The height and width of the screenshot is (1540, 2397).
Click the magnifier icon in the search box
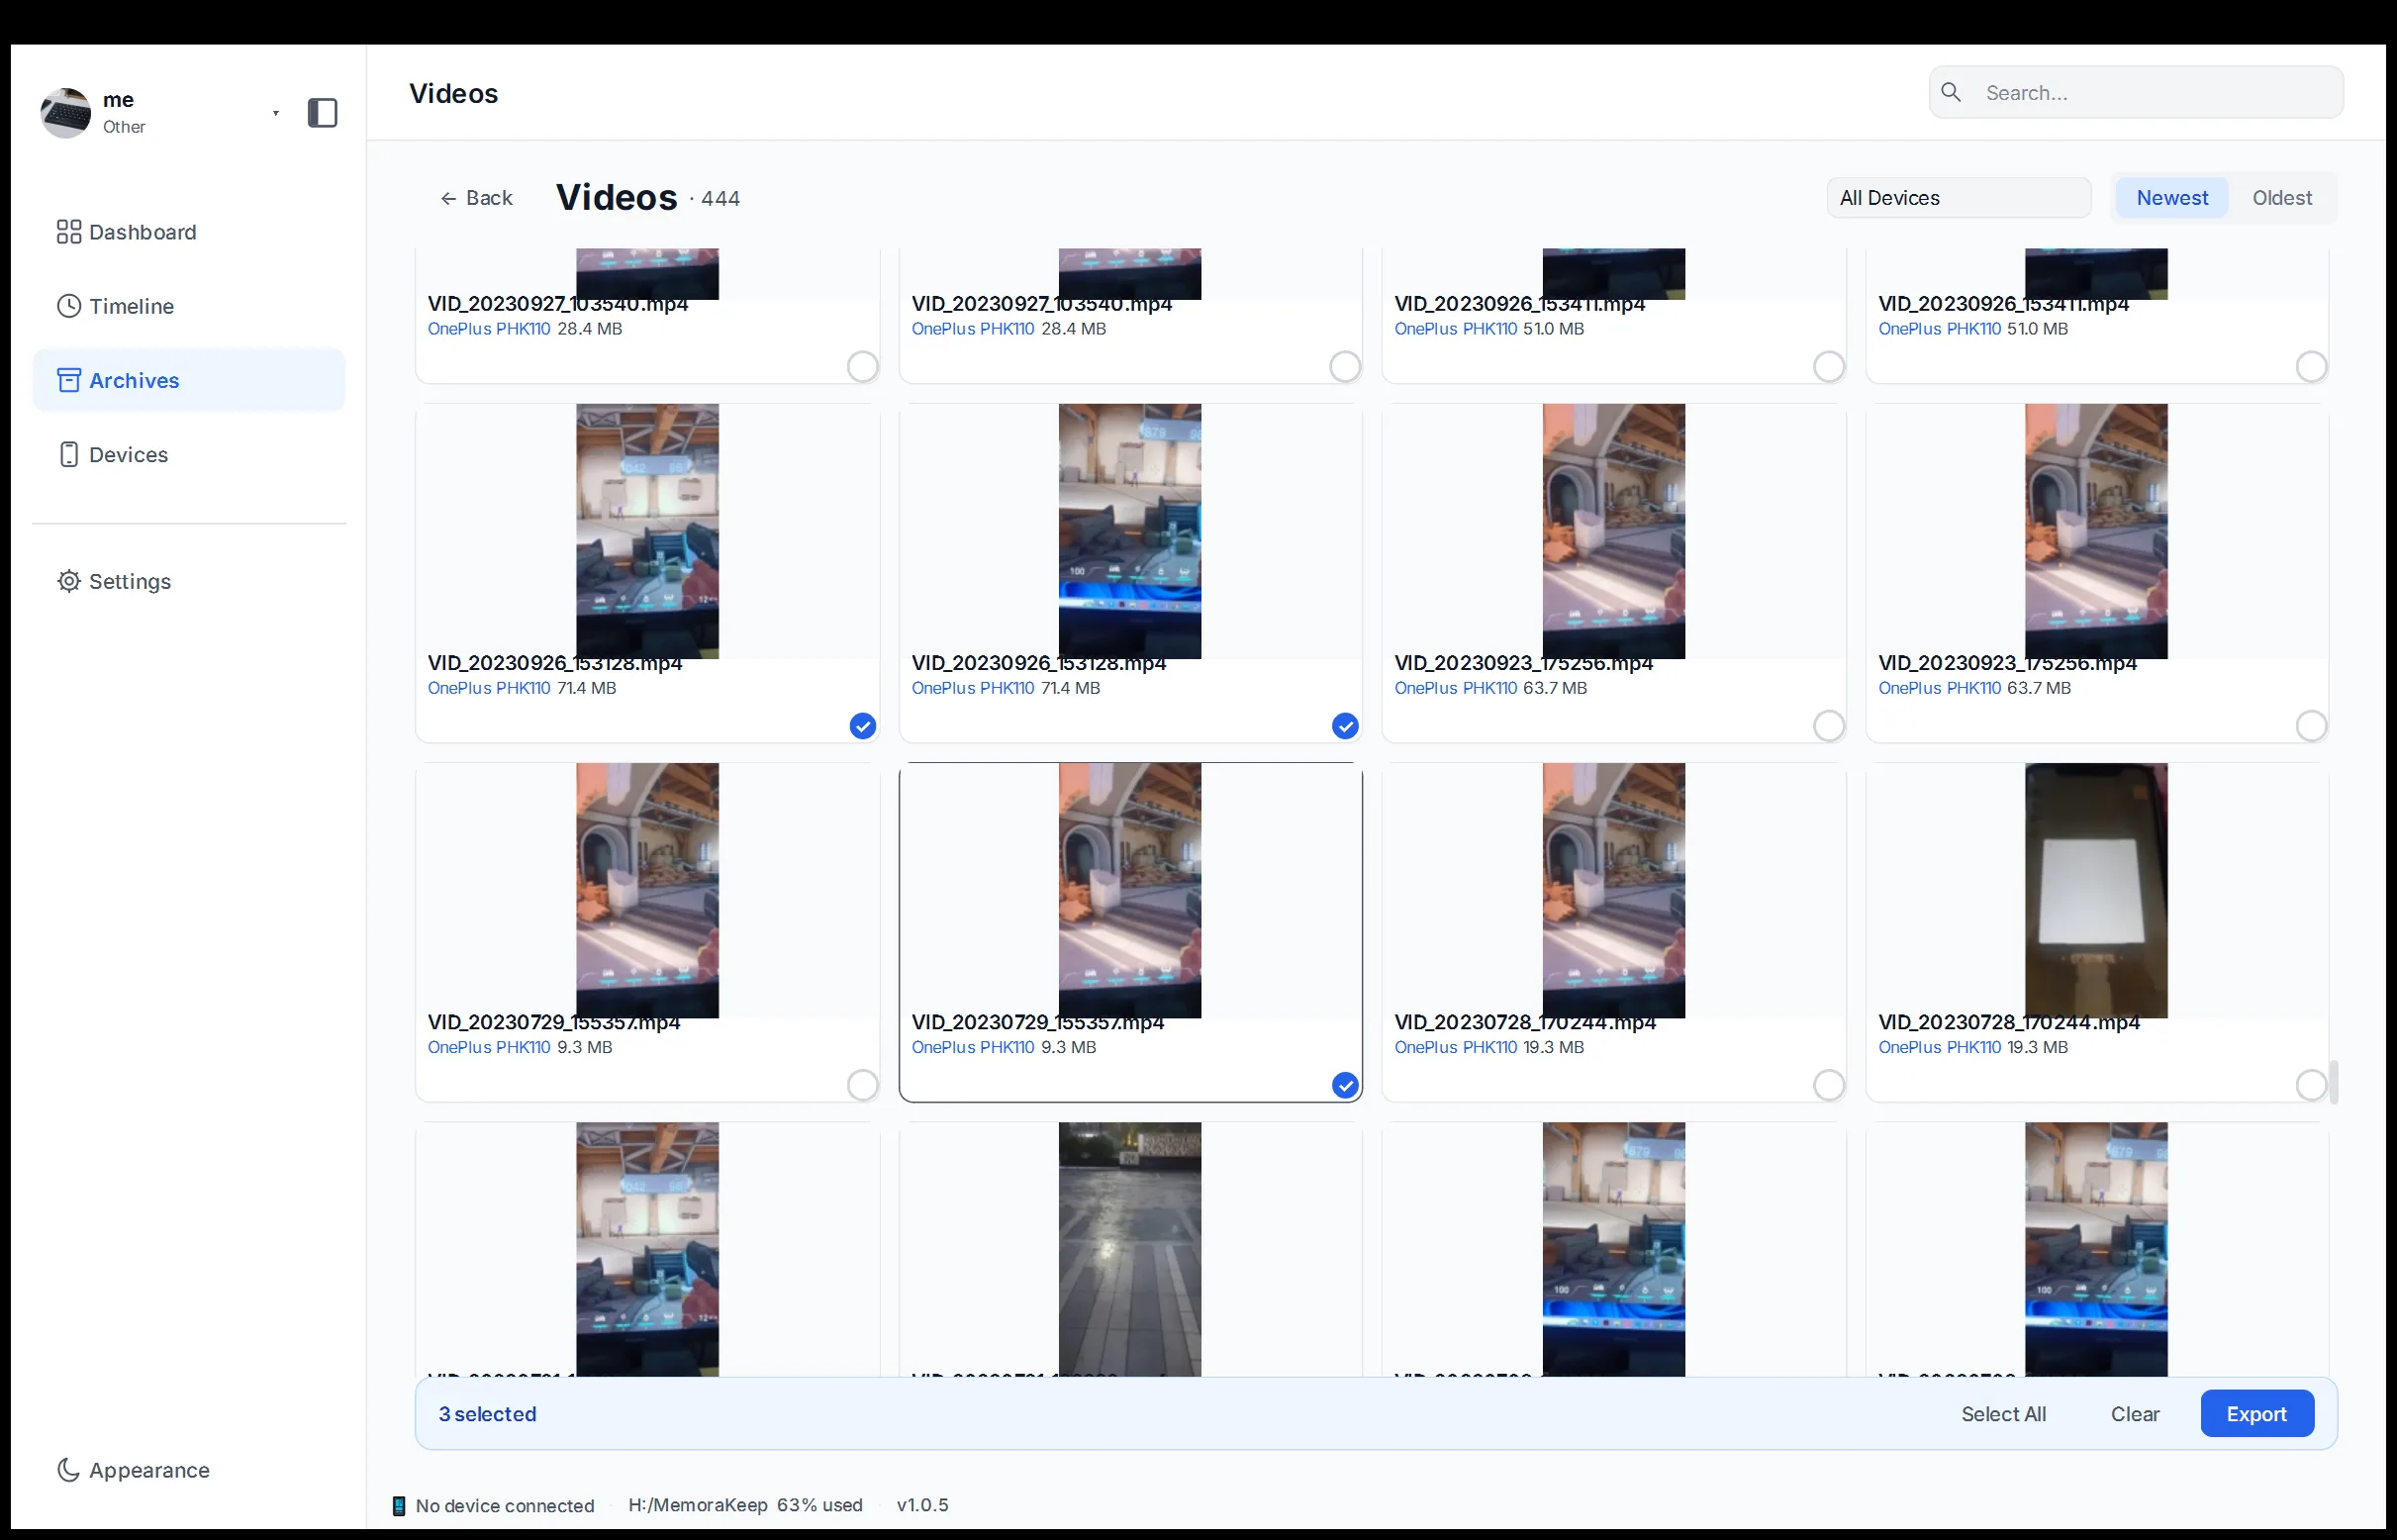coord(1951,92)
